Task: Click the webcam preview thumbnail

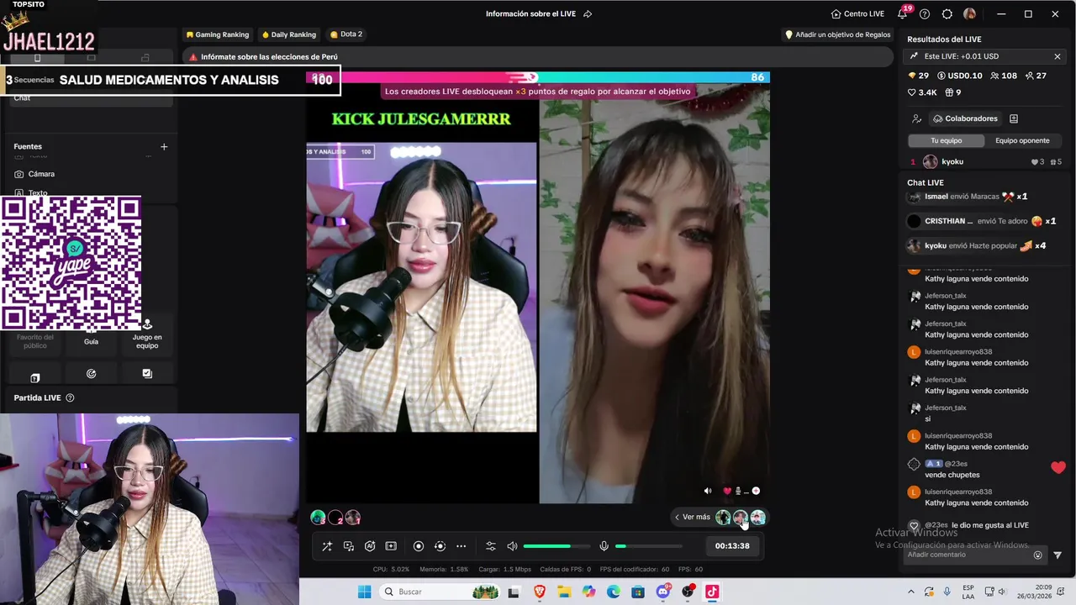Action: (150, 508)
